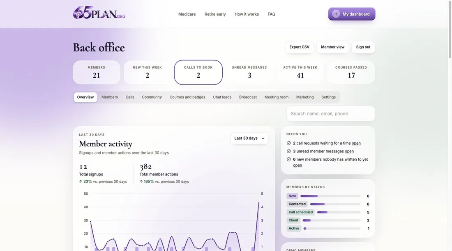Open the Meeting room tab
The height and width of the screenshot is (251, 452).
pos(277,97)
